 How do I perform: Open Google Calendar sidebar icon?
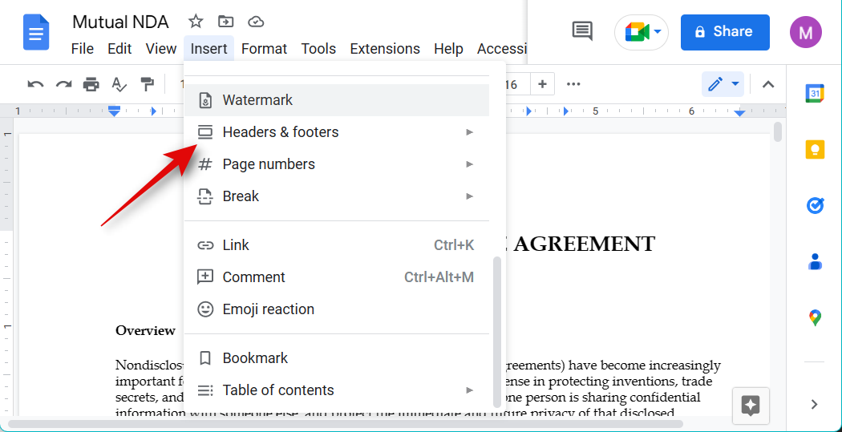click(815, 94)
